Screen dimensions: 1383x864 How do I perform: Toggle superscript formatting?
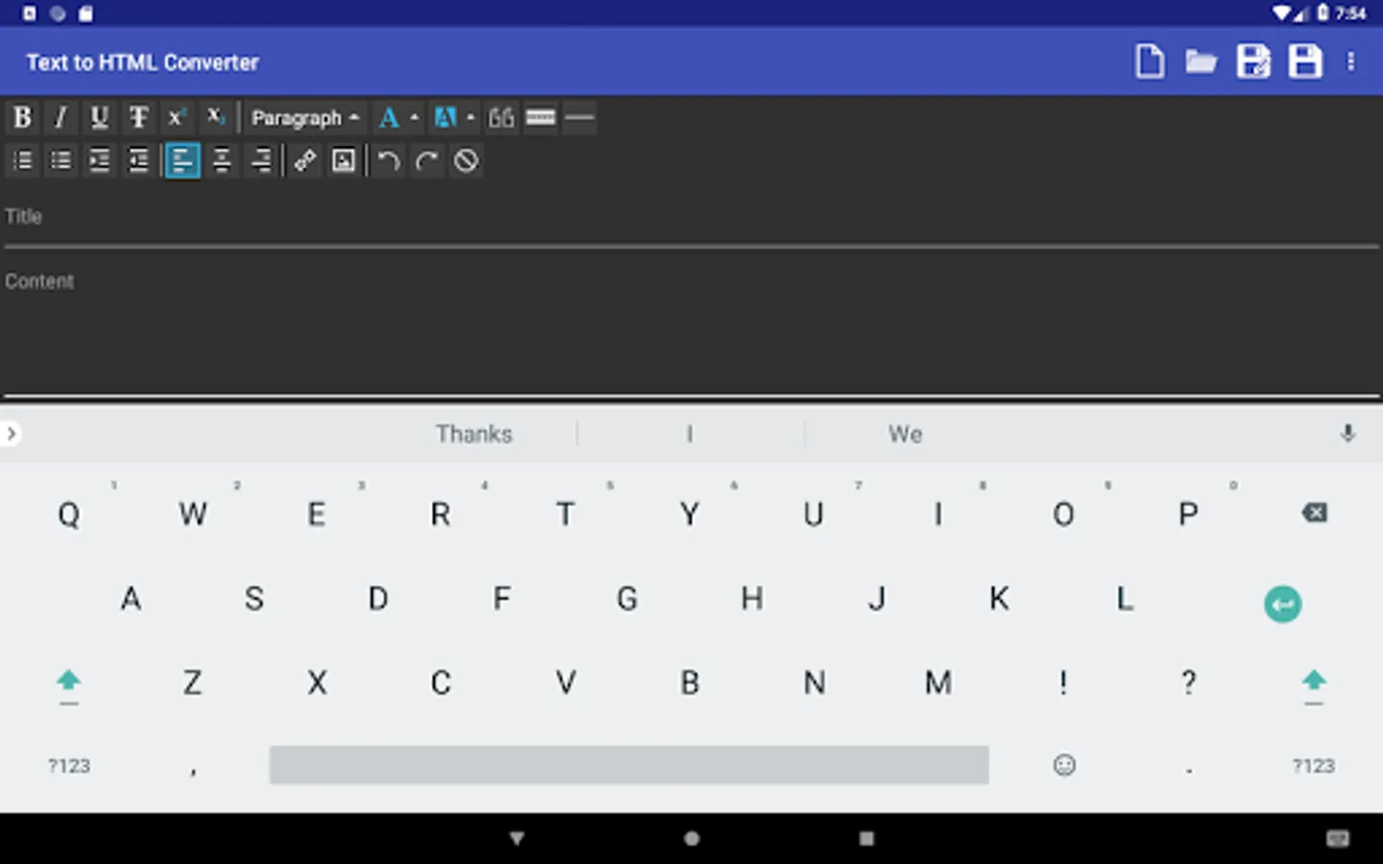coord(177,118)
